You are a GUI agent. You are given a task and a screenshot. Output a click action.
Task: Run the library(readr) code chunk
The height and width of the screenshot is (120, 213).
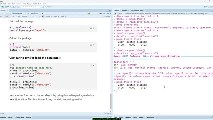pyautogui.click(x=94, y=45)
